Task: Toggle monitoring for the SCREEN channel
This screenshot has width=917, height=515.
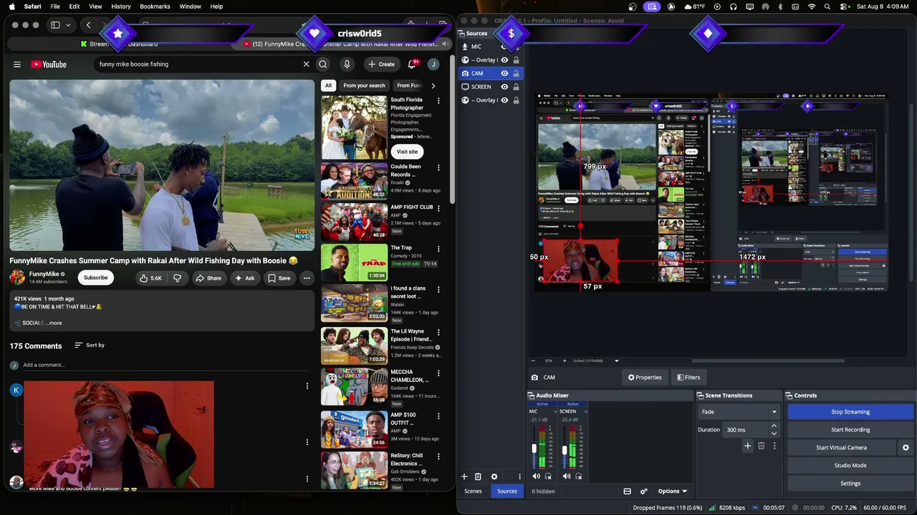Action: tap(578, 476)
